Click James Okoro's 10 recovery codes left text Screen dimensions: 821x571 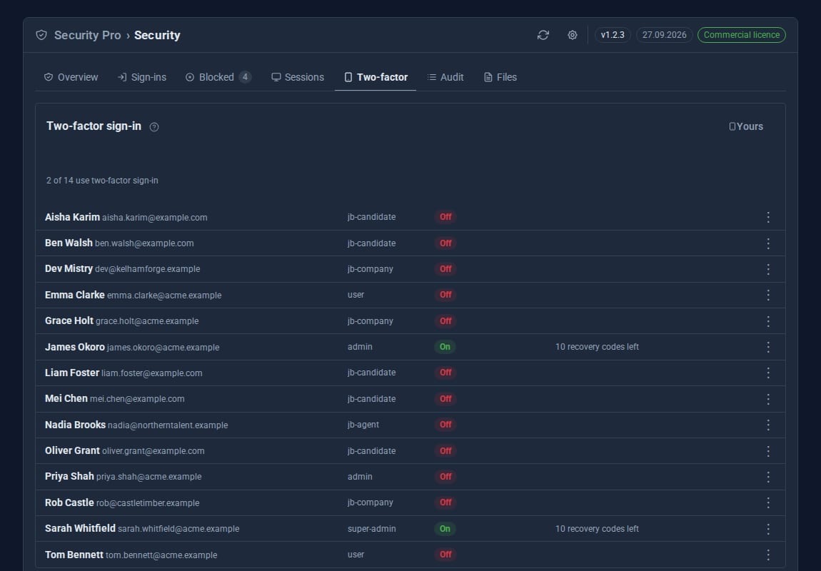597,347
